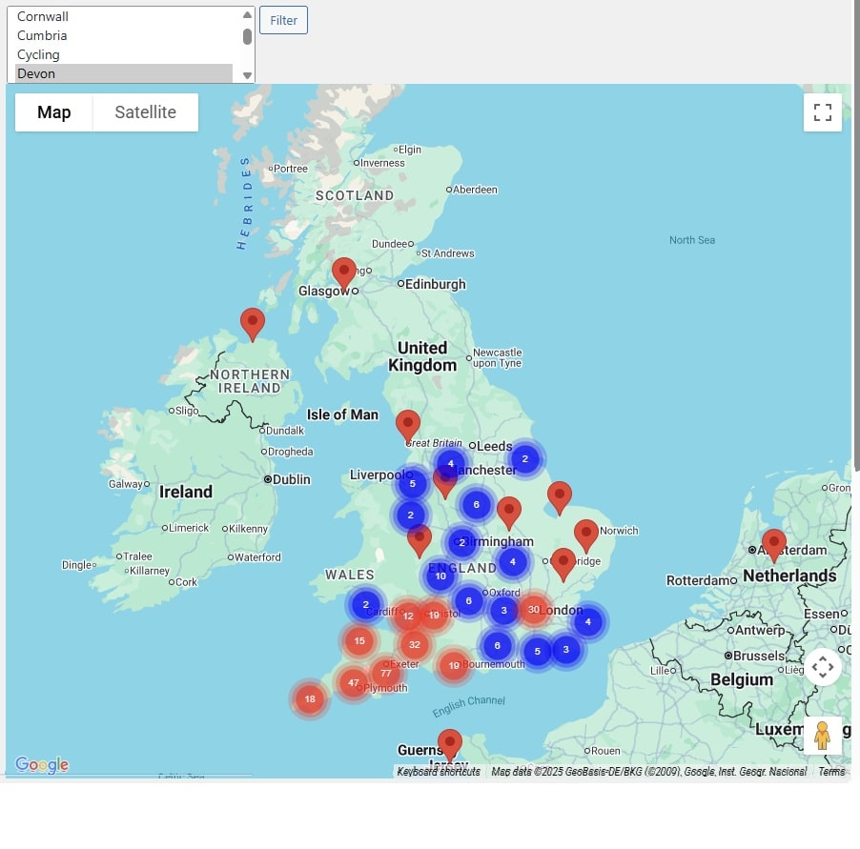Click the red pin near Glasgow
This screenshot has width=860, height=849.
(x=344, y=273)
